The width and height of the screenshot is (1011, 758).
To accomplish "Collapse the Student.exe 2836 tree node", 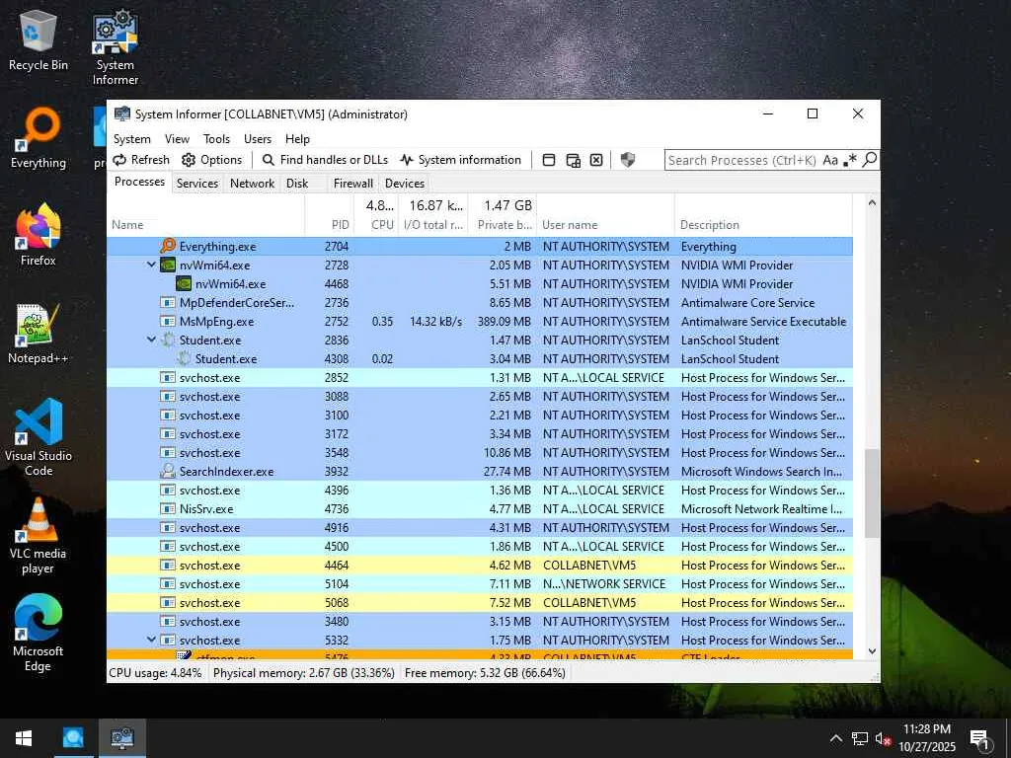I will (x=151, y=340).
